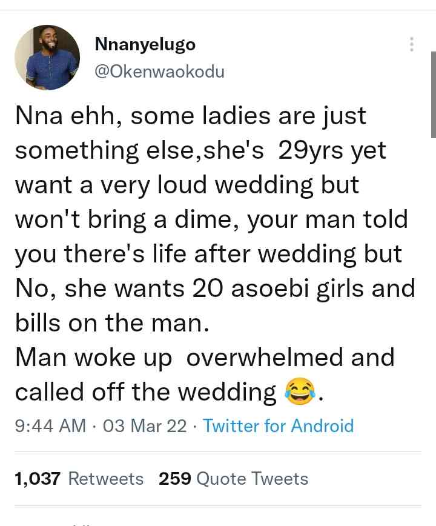This screenshot has width=436, height=526.
Task: Click the word 'overwhelmed' in the tweet
Action: pos(265,357)
